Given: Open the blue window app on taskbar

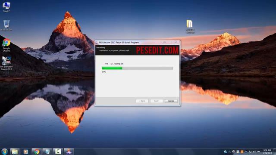Looking at the screenshot, I should coord(47,152).
